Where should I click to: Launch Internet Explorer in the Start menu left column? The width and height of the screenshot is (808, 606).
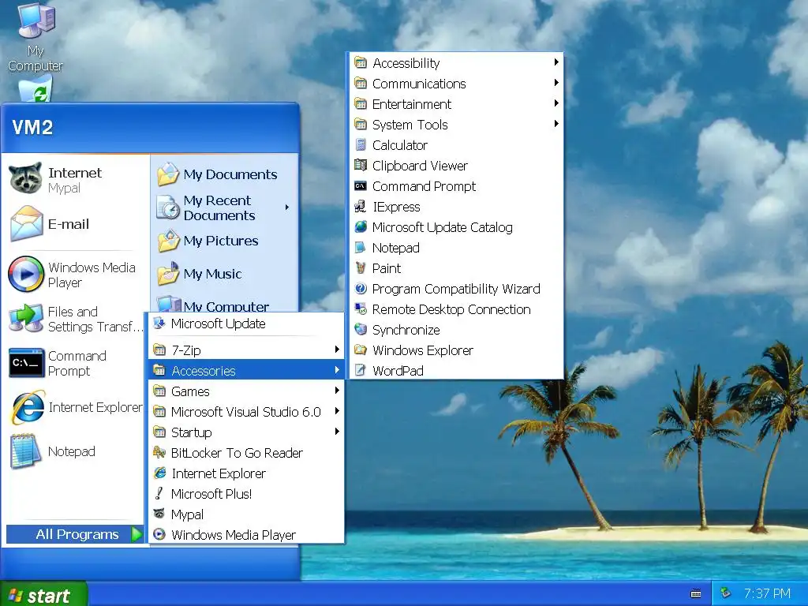75,407
